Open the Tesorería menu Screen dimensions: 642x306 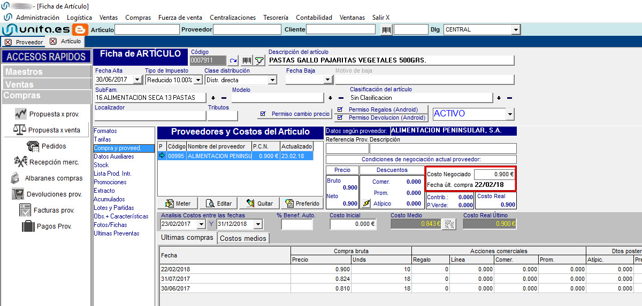pos(276,18)
